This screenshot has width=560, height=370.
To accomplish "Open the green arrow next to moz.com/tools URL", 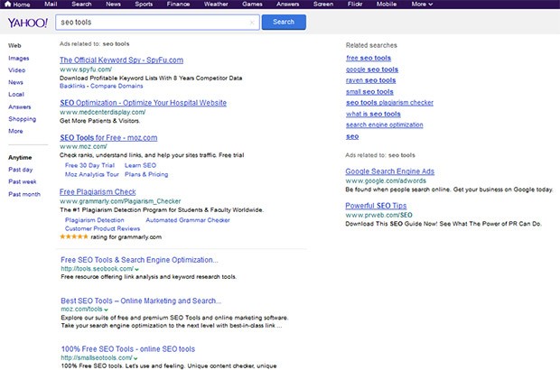I will click(x=106, y=310).
